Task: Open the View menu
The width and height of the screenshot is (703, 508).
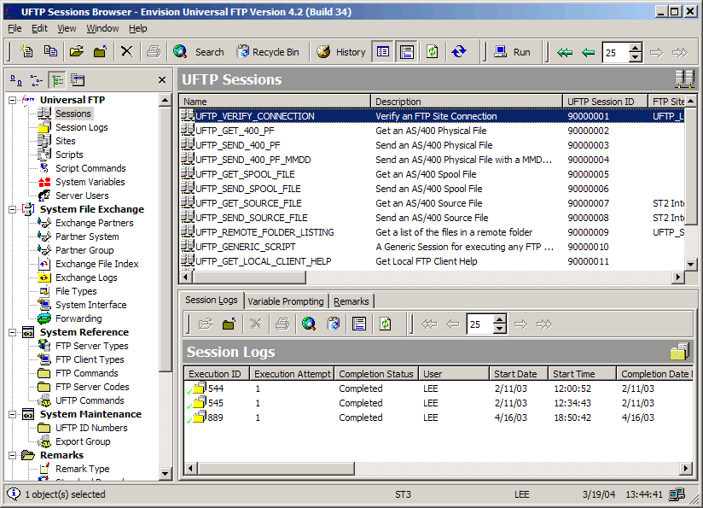Action: [67, 28]
